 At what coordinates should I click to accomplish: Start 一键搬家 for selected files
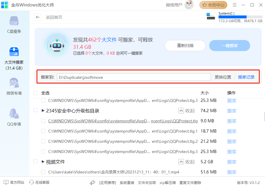coord(230,46)
